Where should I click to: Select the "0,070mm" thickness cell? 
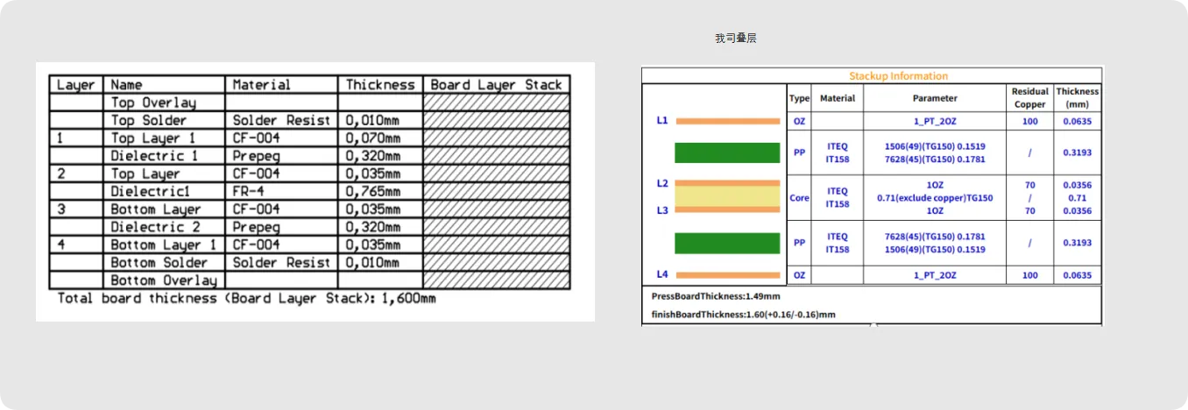click(x=373, y=138)
